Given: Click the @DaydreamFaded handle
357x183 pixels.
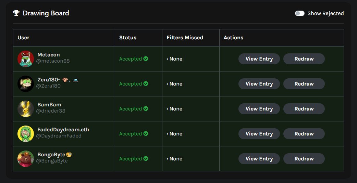Looking at the screenshot, I should coord(59,136).
